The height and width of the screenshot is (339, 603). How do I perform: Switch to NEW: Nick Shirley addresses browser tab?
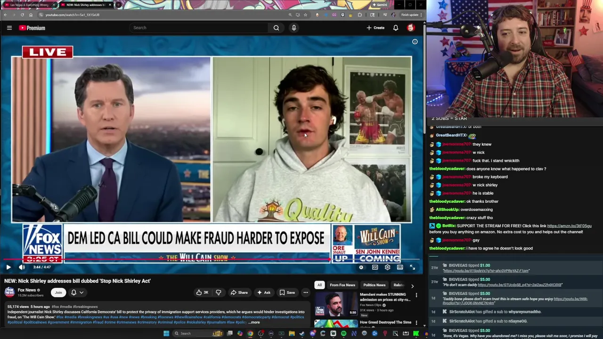click(x=86, y=5)
